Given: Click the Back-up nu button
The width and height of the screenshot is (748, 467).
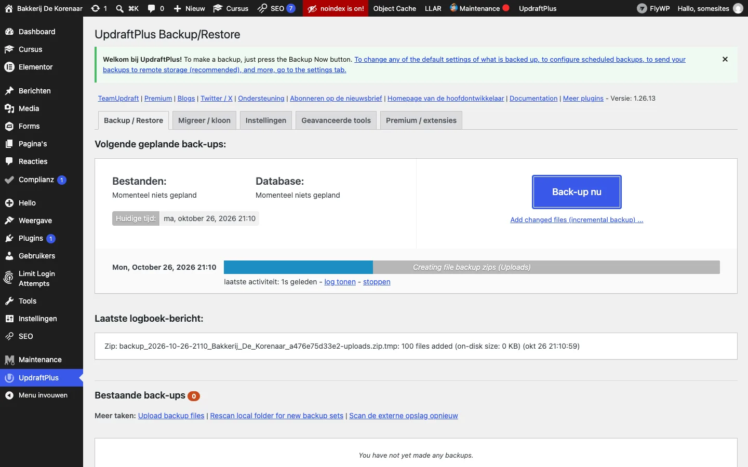Looking at the screenshot, I should [577, 192].
